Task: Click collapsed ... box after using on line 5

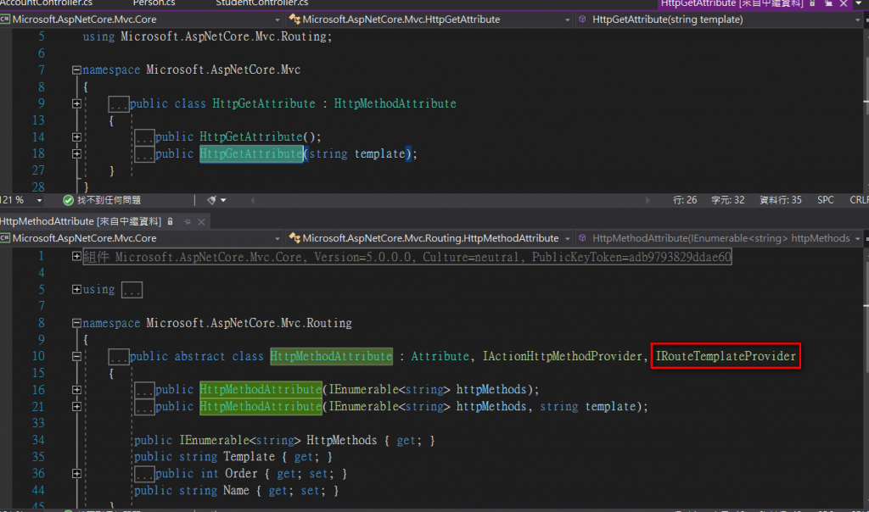Action: click(132, 290)
